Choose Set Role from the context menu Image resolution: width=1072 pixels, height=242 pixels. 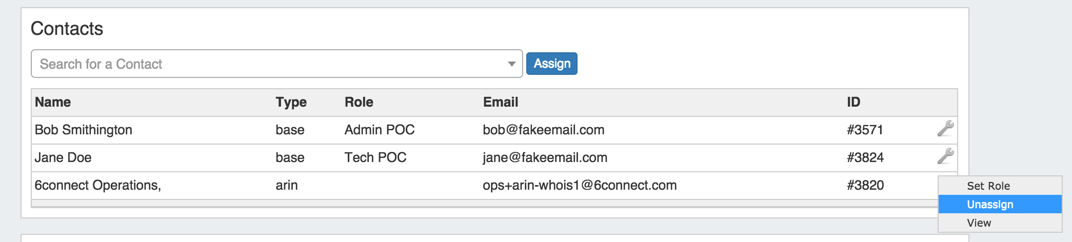[x=988, y=186]
